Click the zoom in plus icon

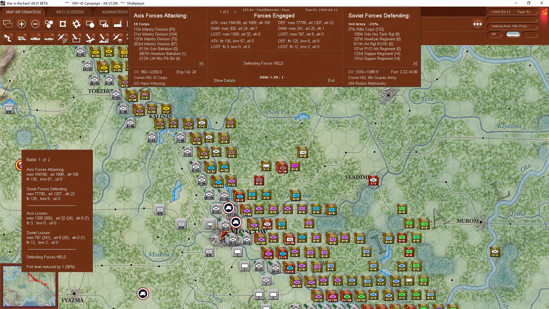(x=21, y=24)
